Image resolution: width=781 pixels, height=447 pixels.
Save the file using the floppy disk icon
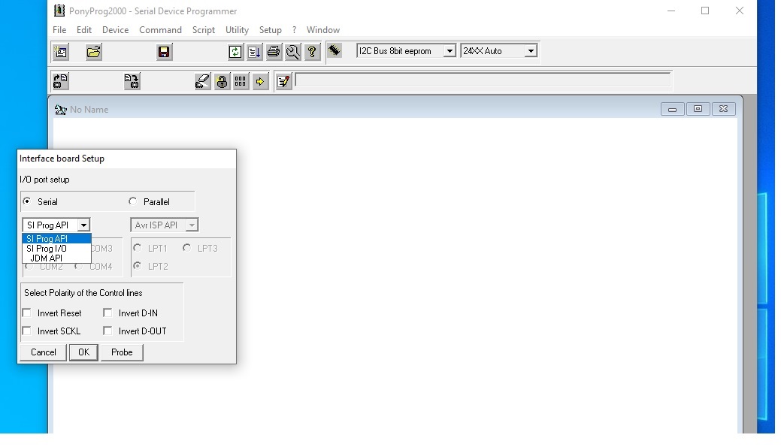(x=164, y=52)
